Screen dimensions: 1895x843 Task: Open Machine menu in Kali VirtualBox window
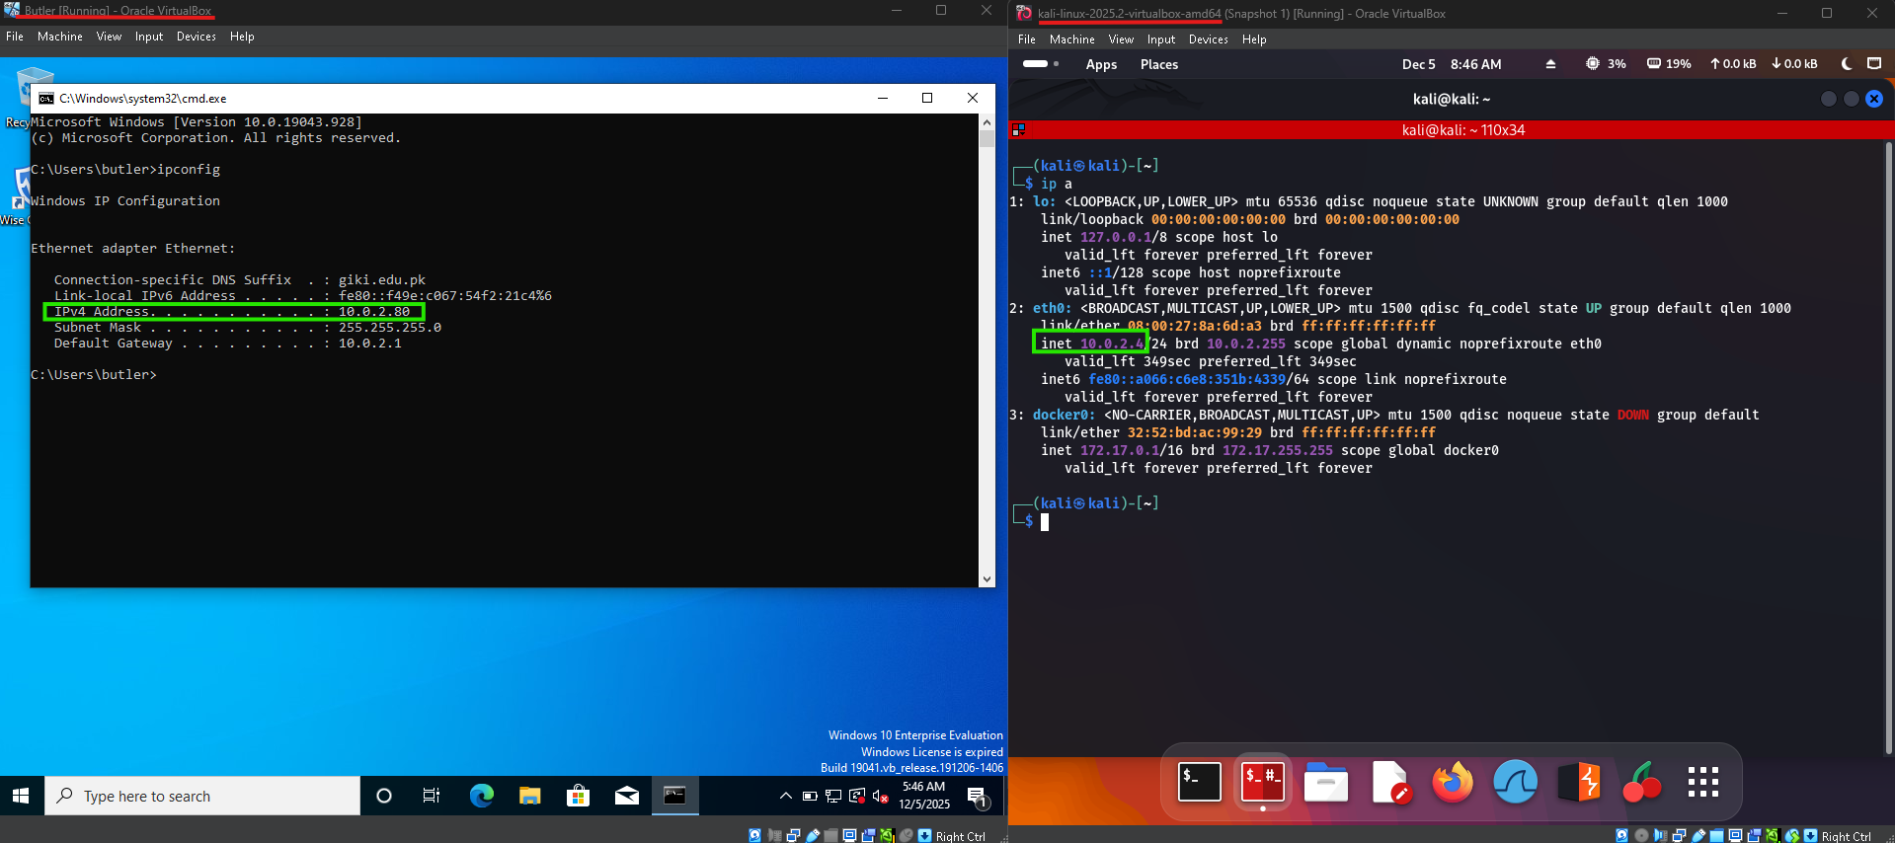click(1072, 39)
